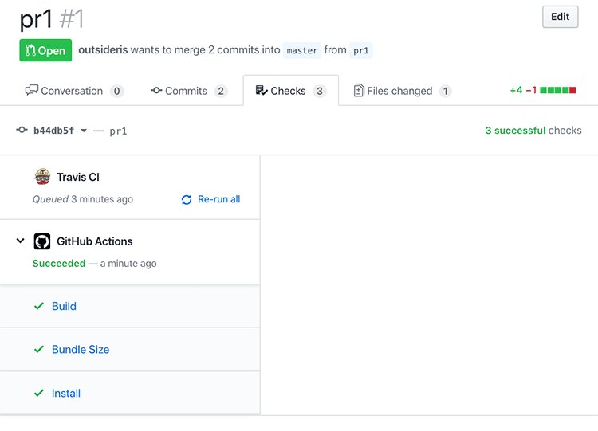The width and height of the screenshot is (598, 431).
Task: Click the 'Travis CI' app title
Action: tap(78, 177)
